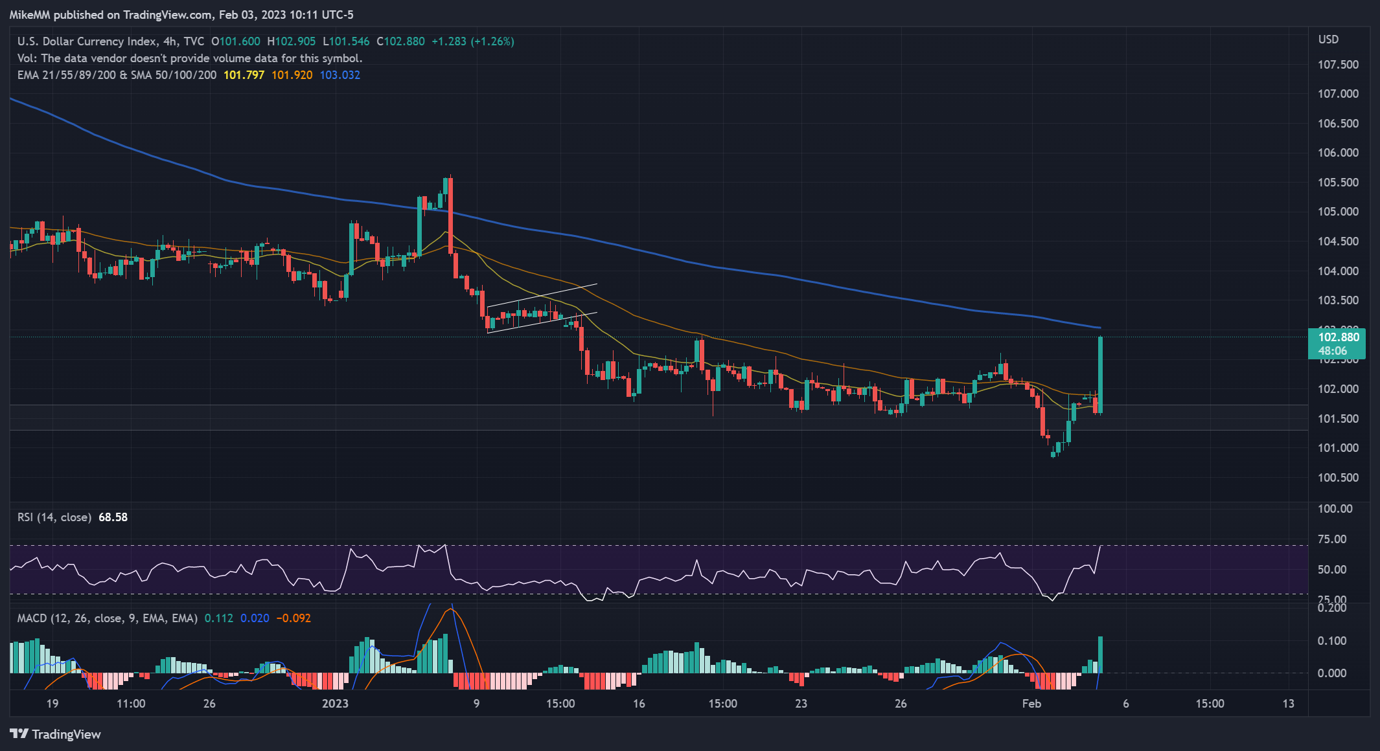1380x751 pixels.
Task: Click the 2023 label on the time axis
Action: point(335,704)
